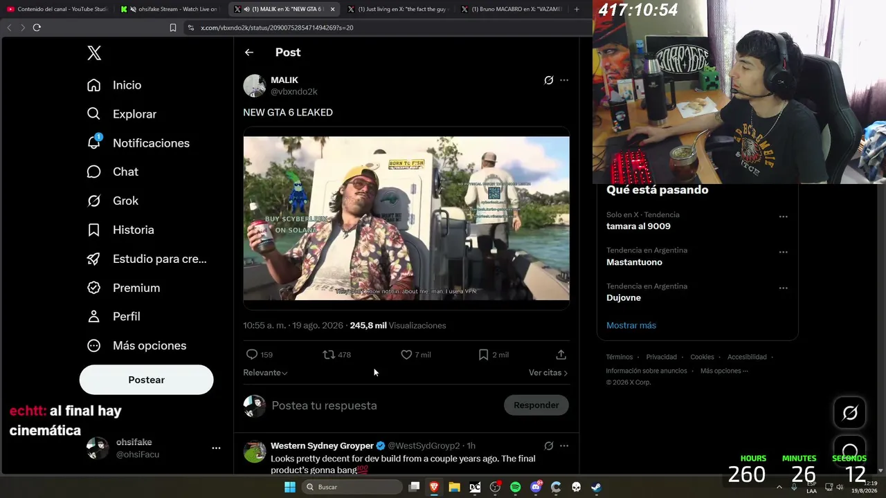Click the Grok icon on MALIK's post
The height and width of the screenshot is (498, 886).
(x=548, y=80)
